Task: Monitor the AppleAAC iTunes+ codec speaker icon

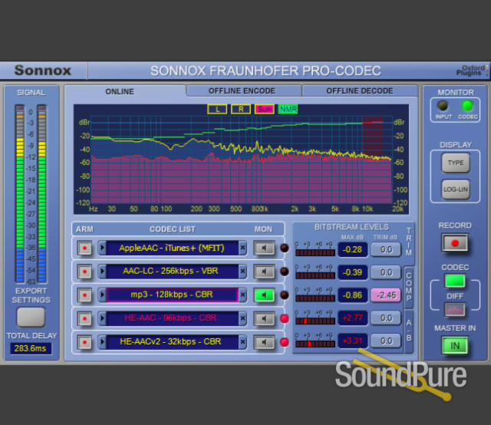Action: [x=264, y=249]
